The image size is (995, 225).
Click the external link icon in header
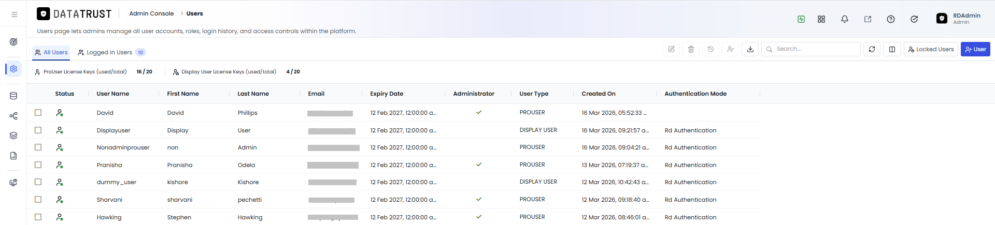868,19
